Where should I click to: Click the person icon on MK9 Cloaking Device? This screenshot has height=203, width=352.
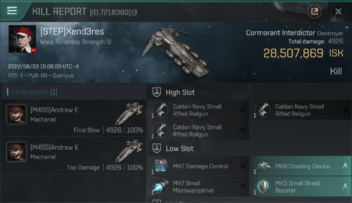pos(345,166)
